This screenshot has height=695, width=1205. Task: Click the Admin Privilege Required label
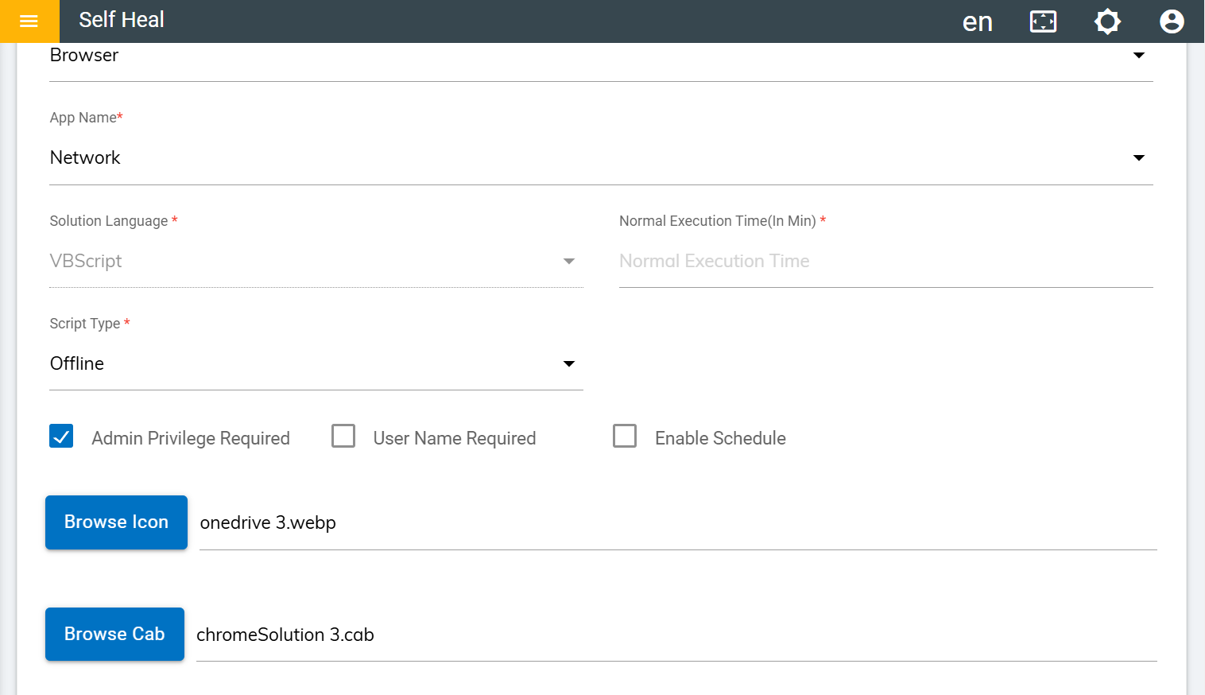(x=191, y=438)
